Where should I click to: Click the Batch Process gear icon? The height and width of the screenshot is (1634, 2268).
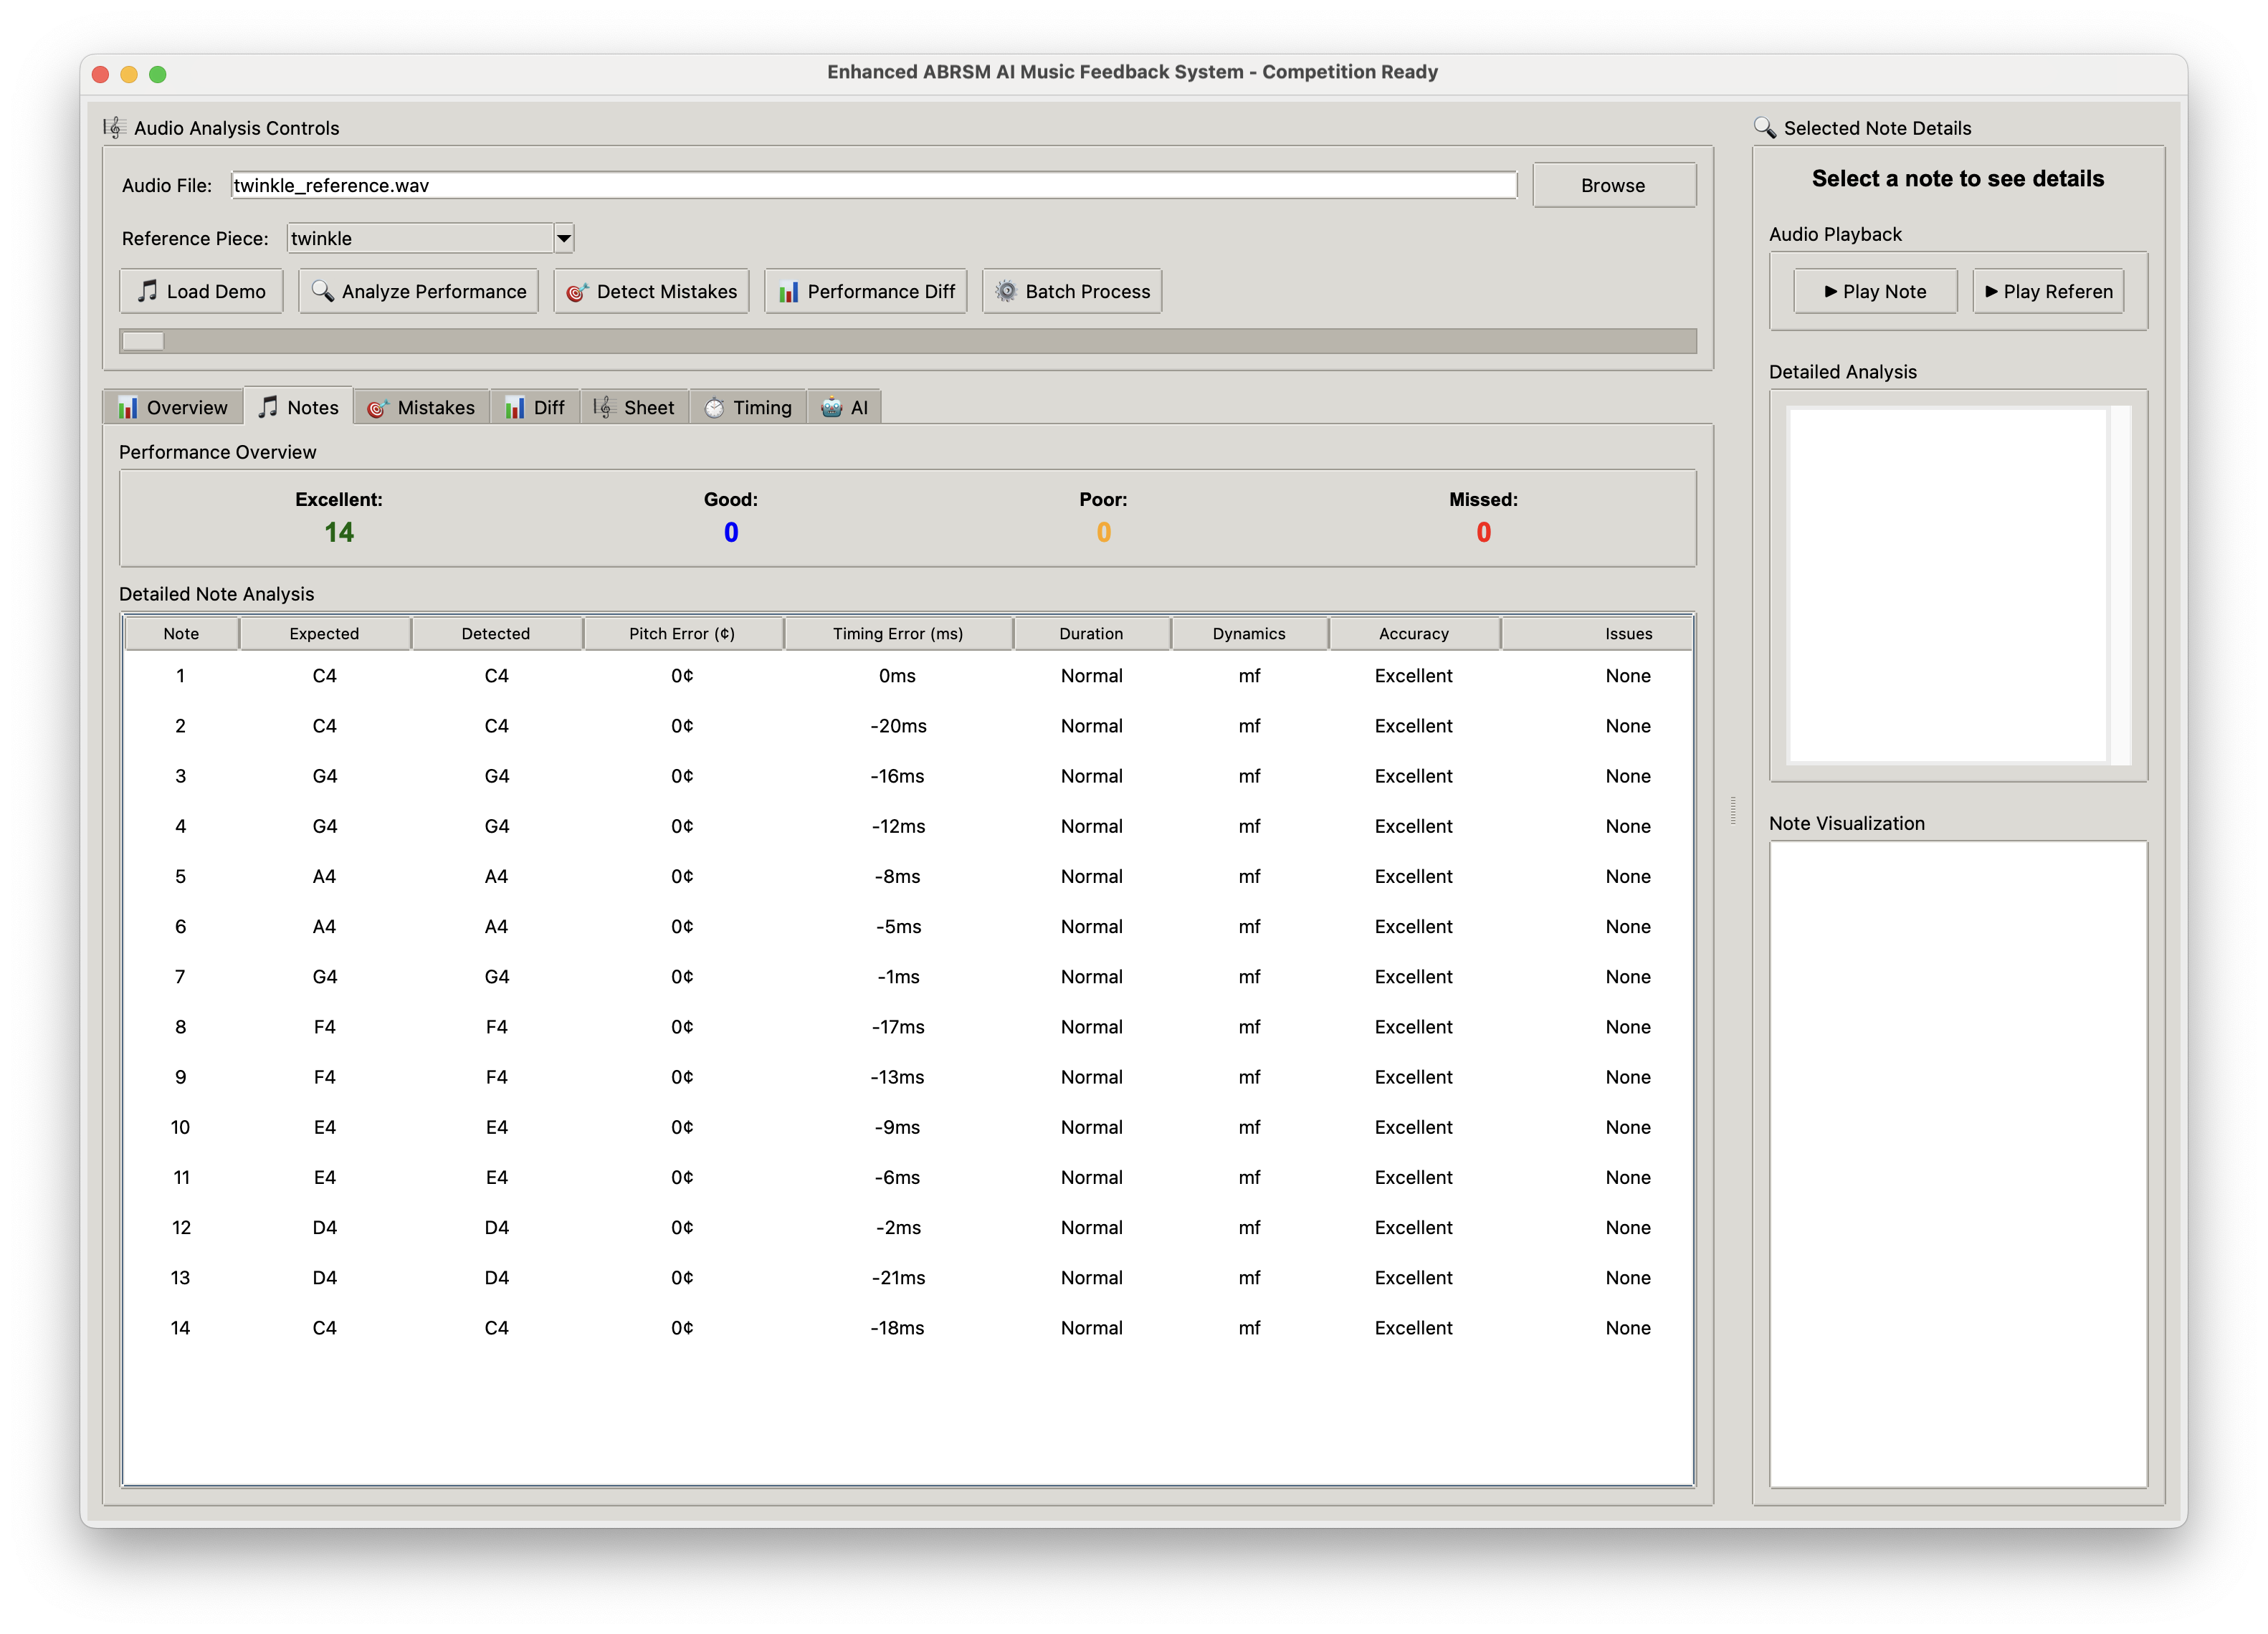click(x=1006, y=291)
